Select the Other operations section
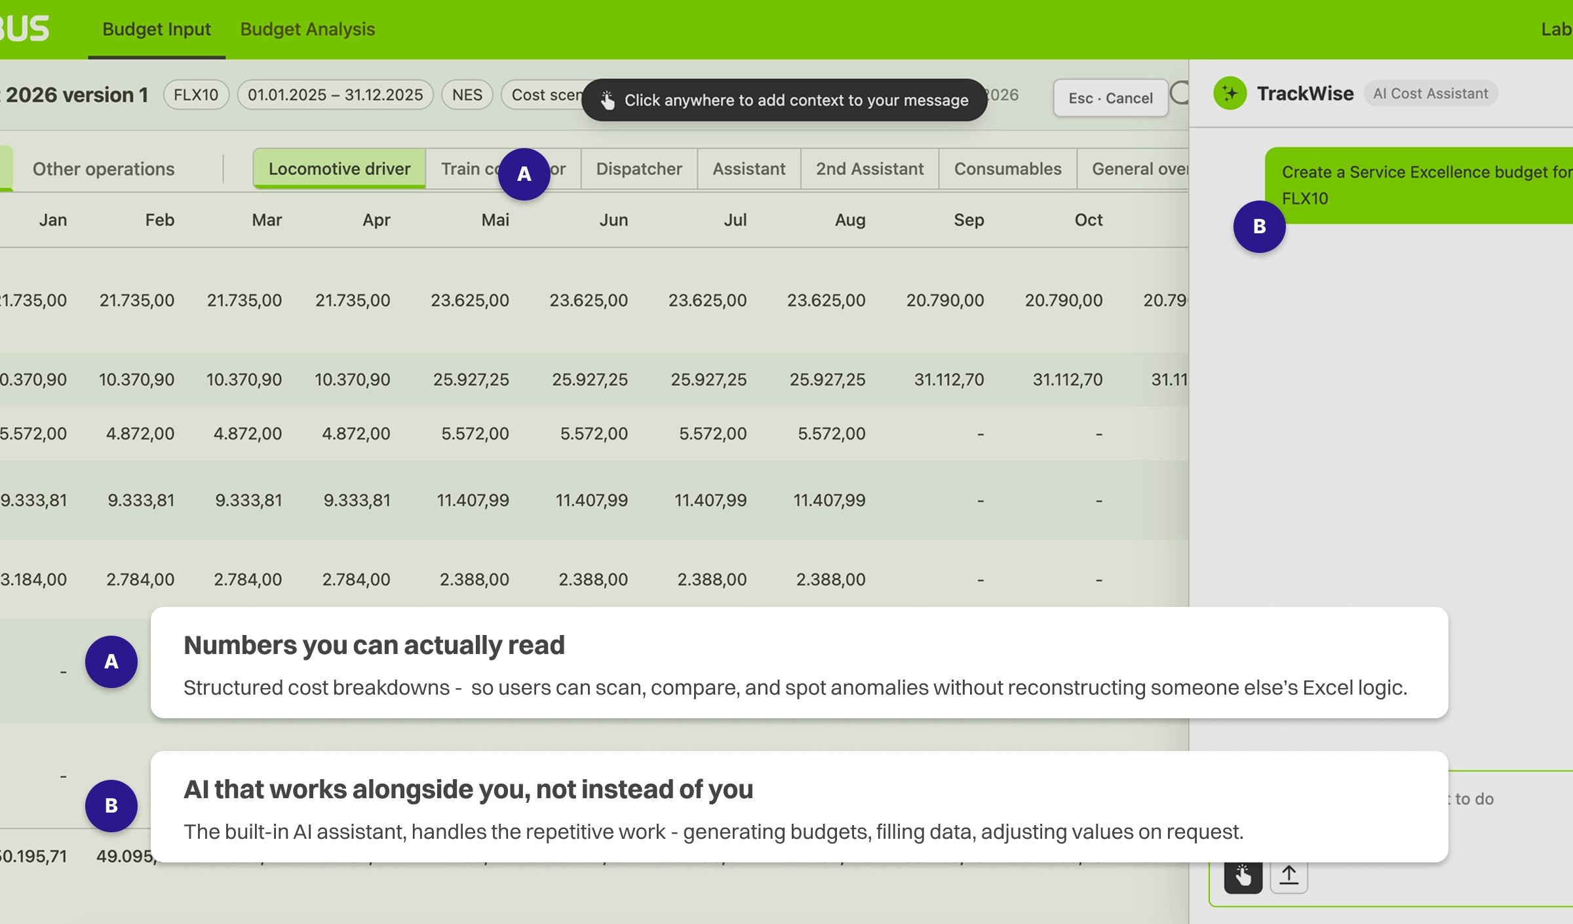This screenshot has width=1573, height=924. click(x=104, y=168)
